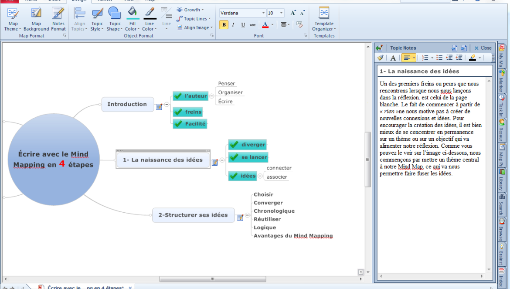510x289 pixels.
Task: Click the format painter brush in Topic Notes
Action: [x=381, y=58]
